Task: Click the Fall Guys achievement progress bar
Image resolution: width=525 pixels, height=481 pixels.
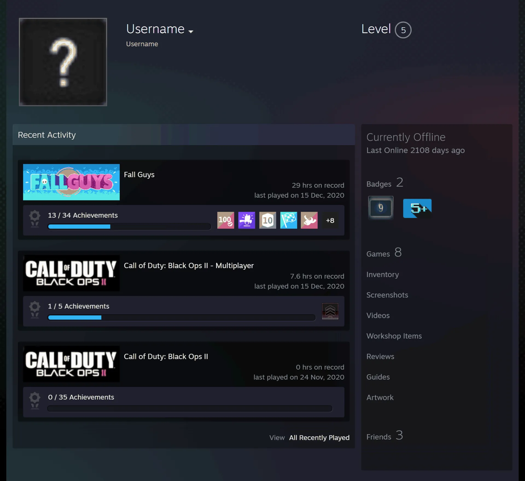Action: point(129,226)
